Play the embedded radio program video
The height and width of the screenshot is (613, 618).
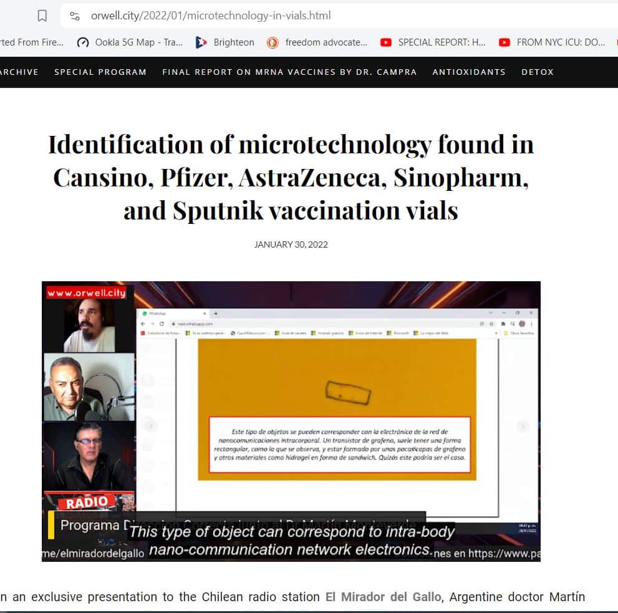291,421
